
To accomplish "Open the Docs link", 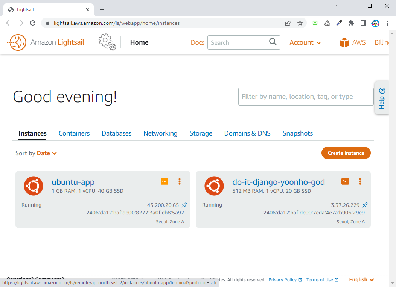I will point(198,42).
